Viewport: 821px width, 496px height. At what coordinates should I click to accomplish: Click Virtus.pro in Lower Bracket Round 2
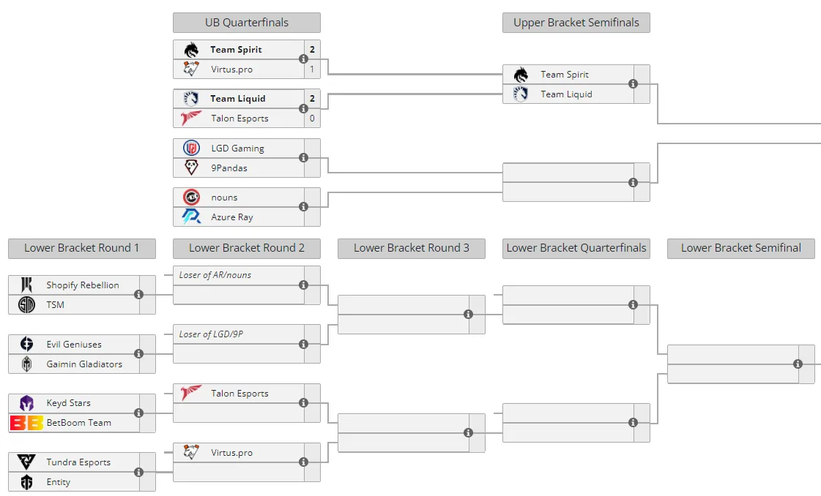tap(231, 453)
